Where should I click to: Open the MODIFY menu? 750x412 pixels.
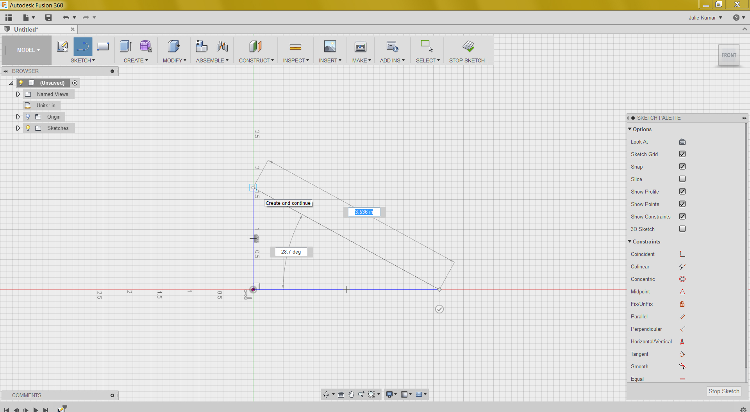[175, 60]
